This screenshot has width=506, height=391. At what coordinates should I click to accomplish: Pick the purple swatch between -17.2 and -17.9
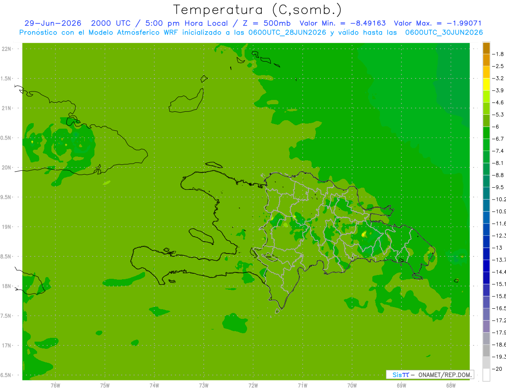pyautogui.click(x=486, y=326)
